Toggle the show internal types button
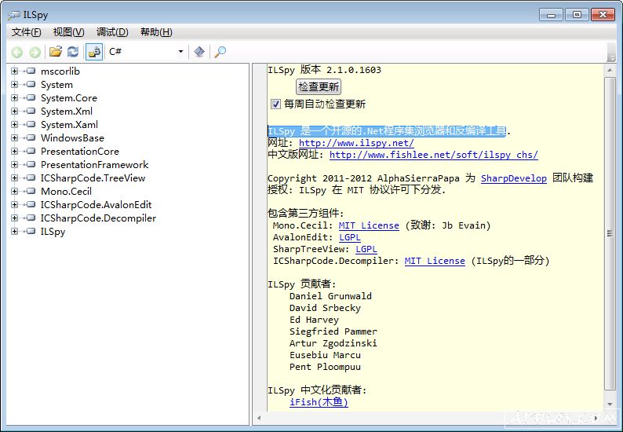Image resolution: width=623 pixels, height=432 pixels. [x=94, y=52]
